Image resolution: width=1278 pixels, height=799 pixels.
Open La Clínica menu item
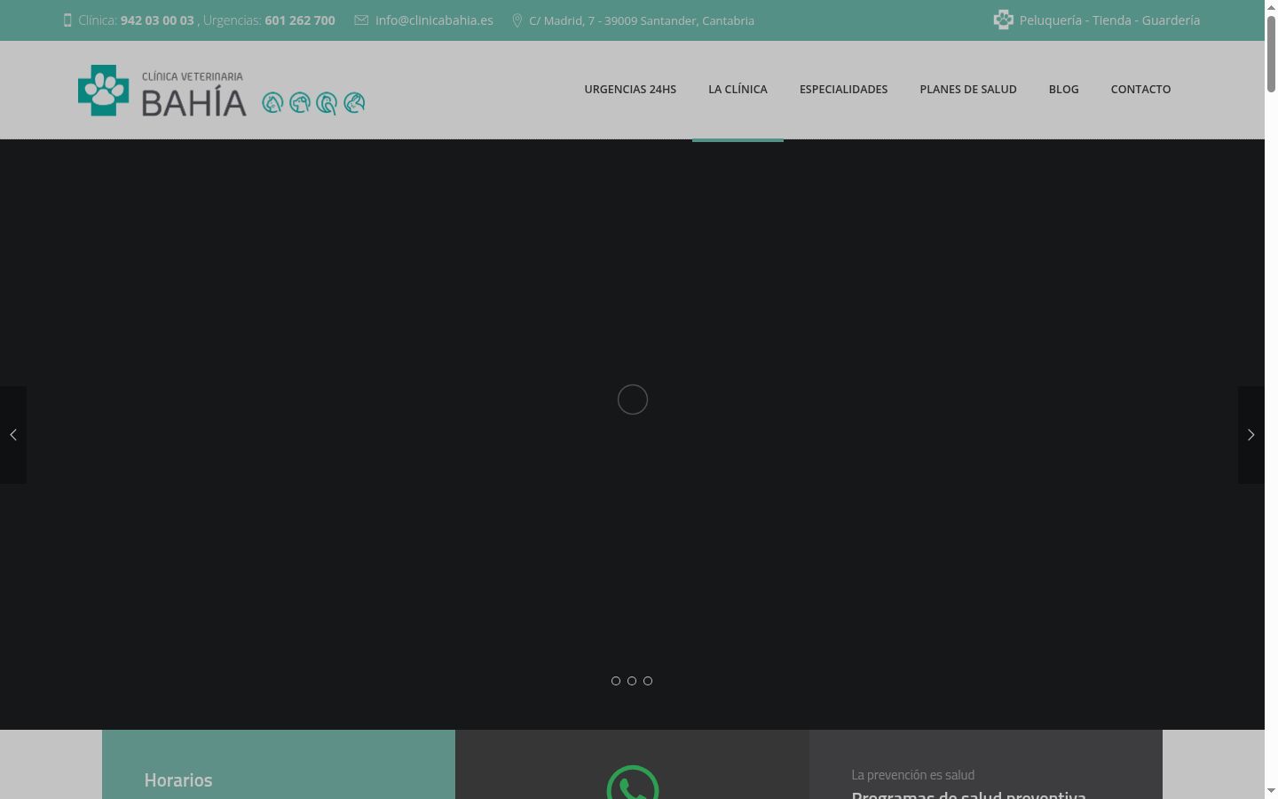click(x=738, y=90)
